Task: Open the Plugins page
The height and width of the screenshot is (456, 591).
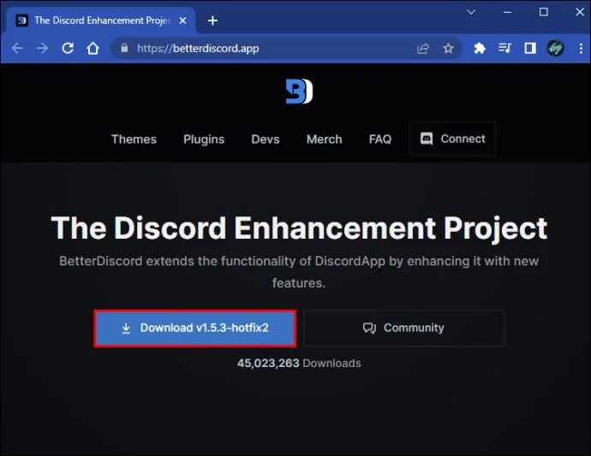Action: tap(204, 139)
